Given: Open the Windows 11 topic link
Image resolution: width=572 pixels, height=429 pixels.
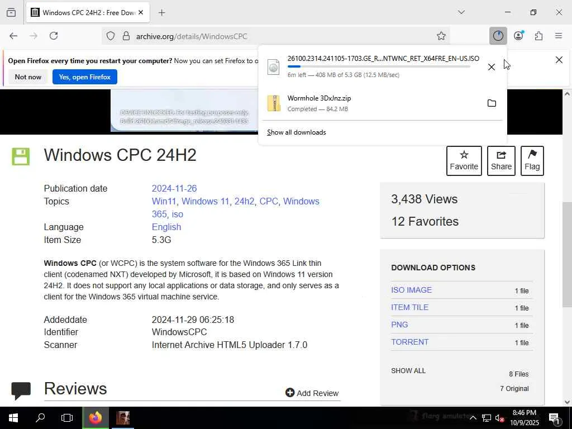Looking at the screenshot, I should tap(206, 201).
